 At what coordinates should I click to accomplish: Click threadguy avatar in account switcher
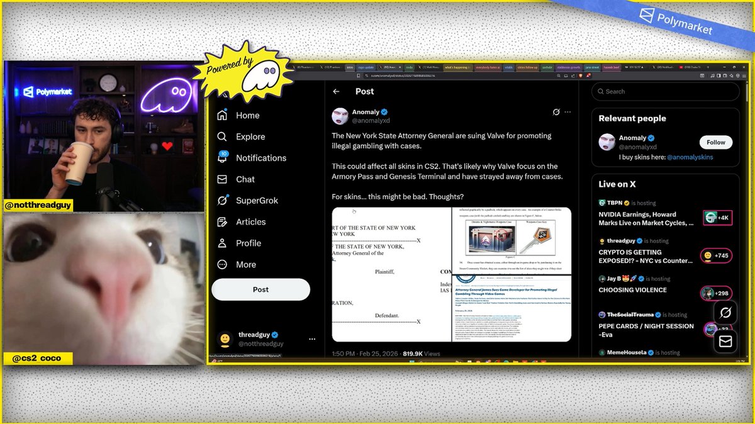click(x=224, y=339)
